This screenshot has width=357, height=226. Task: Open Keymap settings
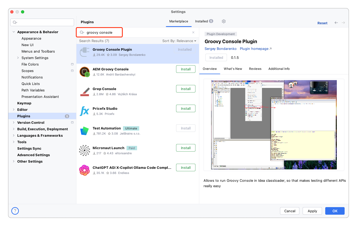point(24,103)
